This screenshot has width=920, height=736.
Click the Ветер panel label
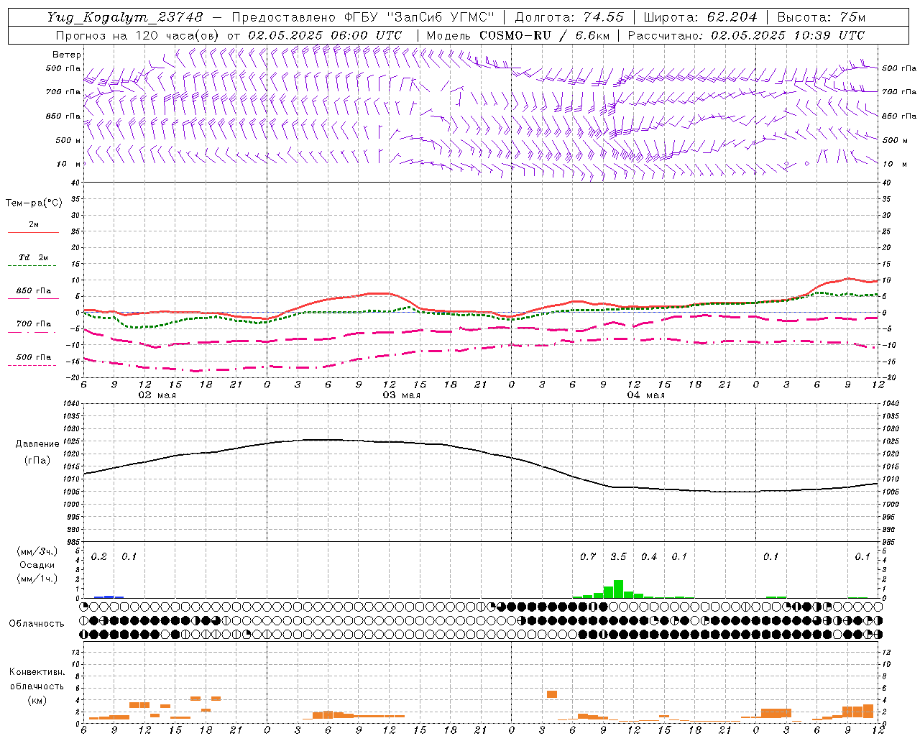[x=67, y=55]
